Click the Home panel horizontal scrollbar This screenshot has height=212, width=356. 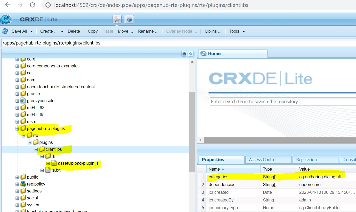280,140
